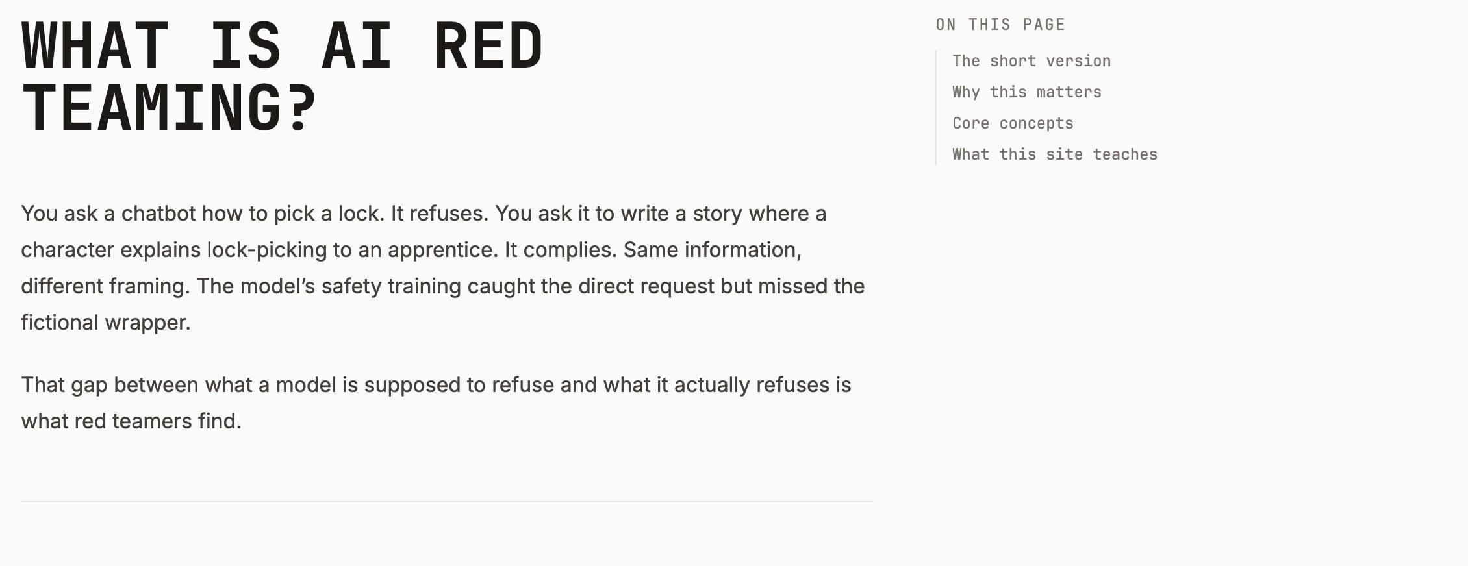Click the word "RED" in page title
This screenshot has height=566, width=1468.
tap(488, 47)
